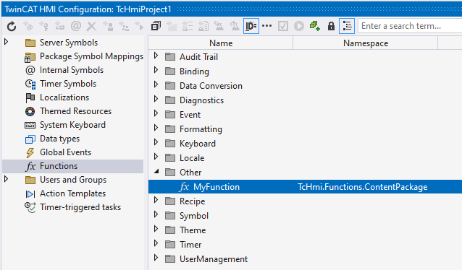The height and width of the screenshot is (270, 462).
Task: Click the circular arrow refresh icon
Action: click(x=12, y=26)
